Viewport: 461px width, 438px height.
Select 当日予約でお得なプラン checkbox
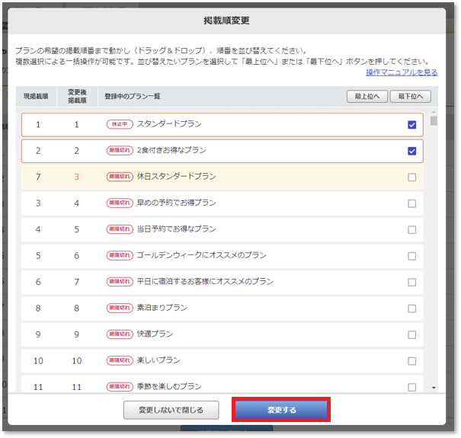click(x=412, y=229)
